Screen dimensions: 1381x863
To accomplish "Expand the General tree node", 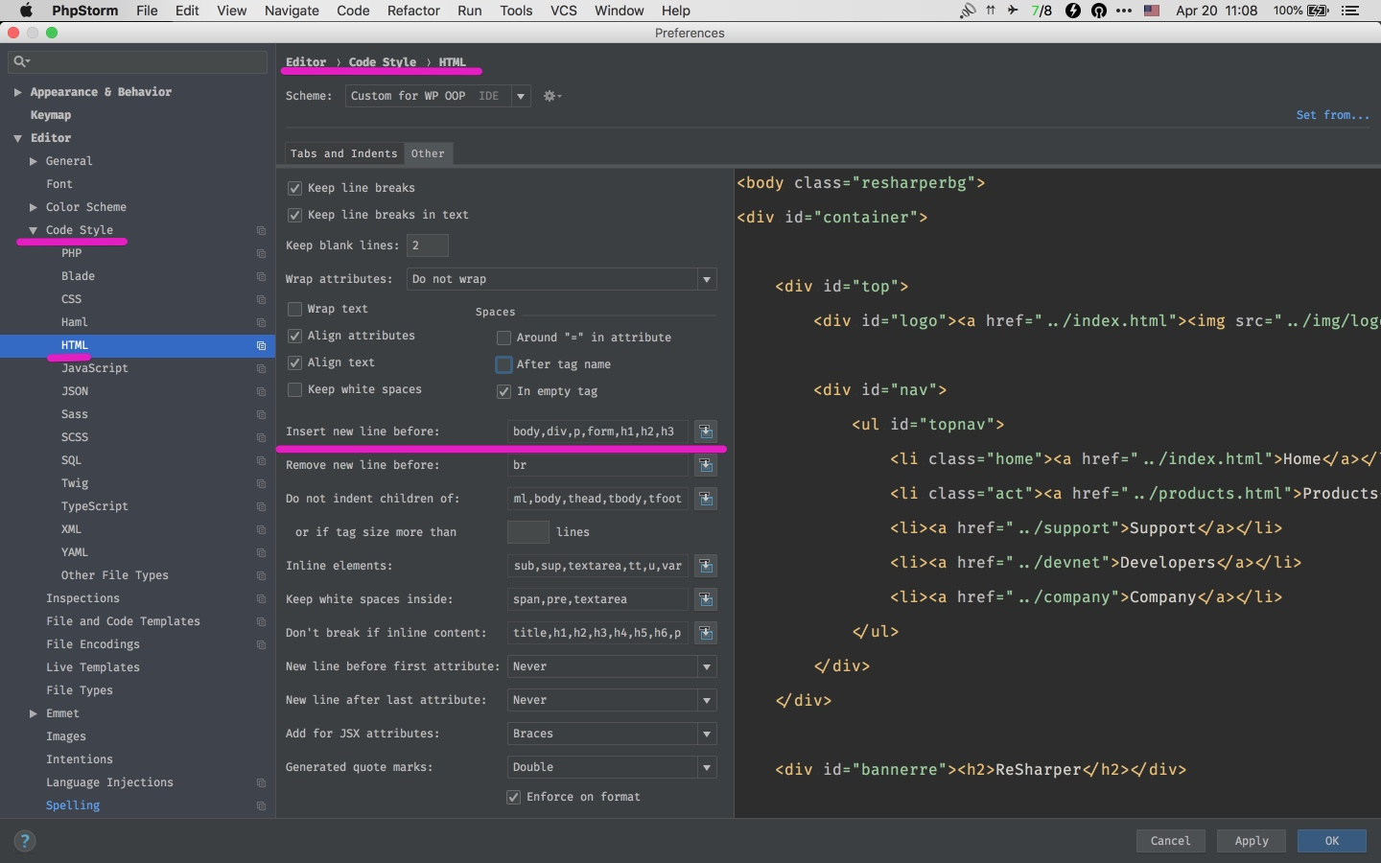I will 33,161.
